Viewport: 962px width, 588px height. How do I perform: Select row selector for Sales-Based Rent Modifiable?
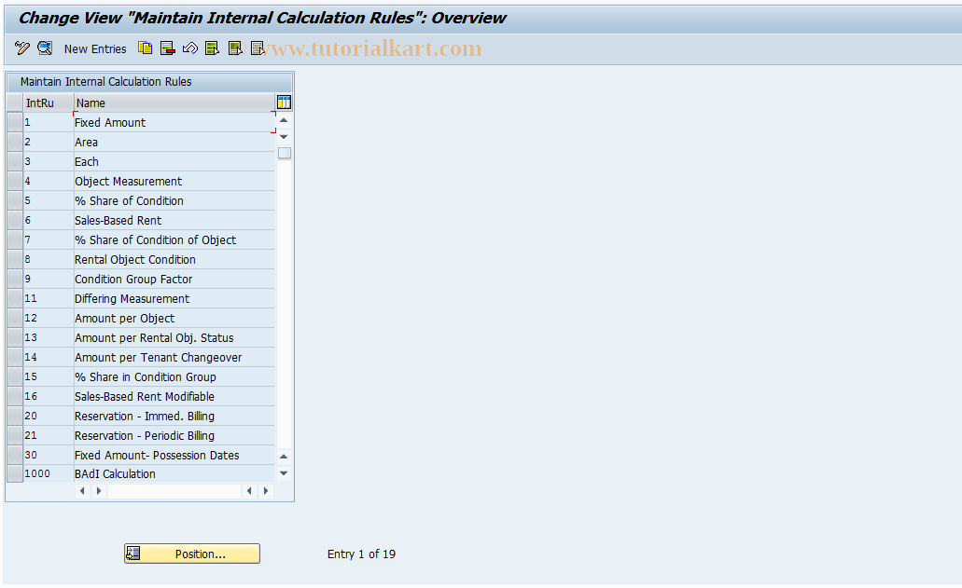pos(15,396)
